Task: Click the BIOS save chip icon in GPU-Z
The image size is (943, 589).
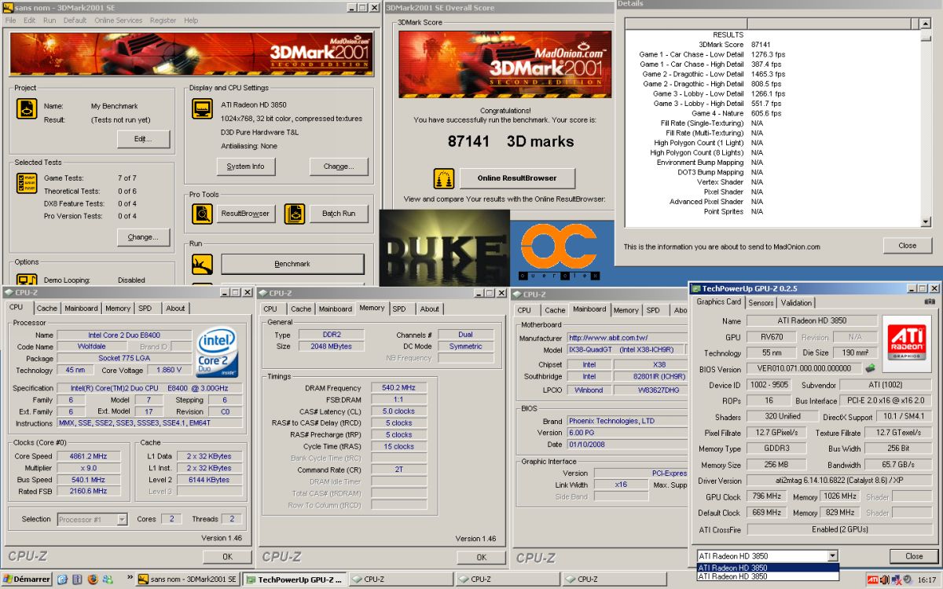Action: coord(870,368)
